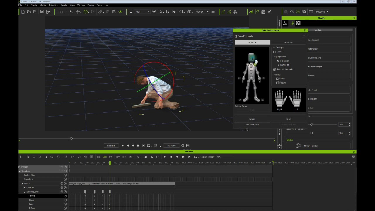Open the running figure animation tab icon
The image size is (375, 211).
(292, 23)
